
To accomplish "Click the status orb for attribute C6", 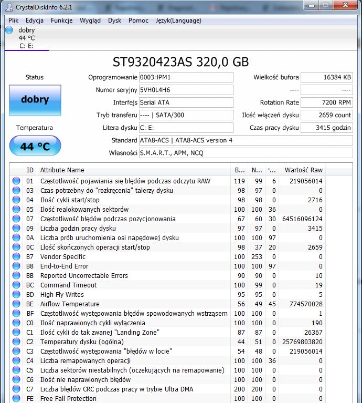I will click(16, 379).
